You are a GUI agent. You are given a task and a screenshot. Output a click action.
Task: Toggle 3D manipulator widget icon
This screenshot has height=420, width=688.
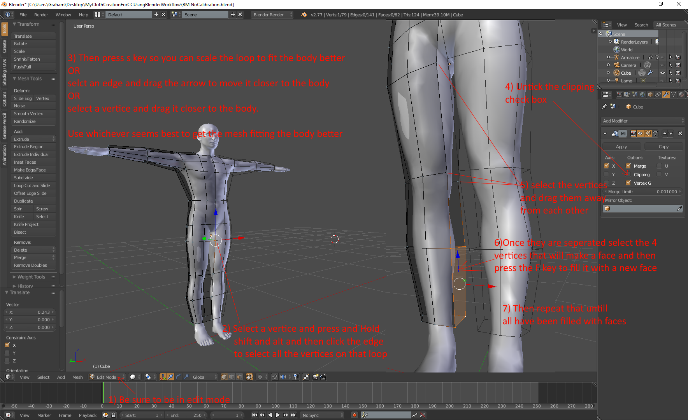163,377
